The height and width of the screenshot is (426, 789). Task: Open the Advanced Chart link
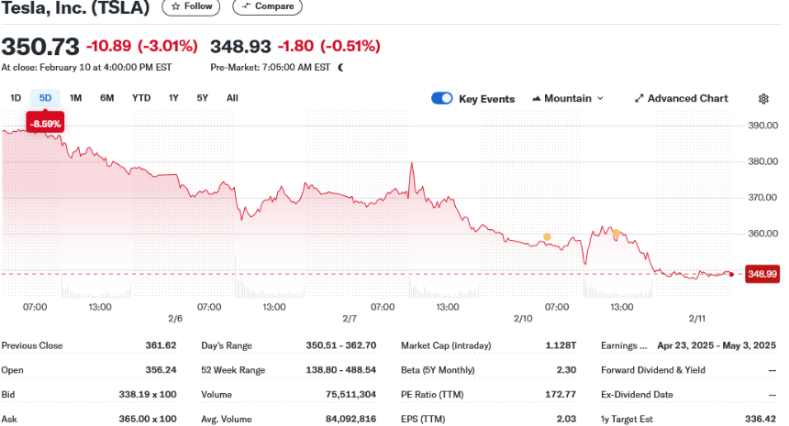click(682, 98)
